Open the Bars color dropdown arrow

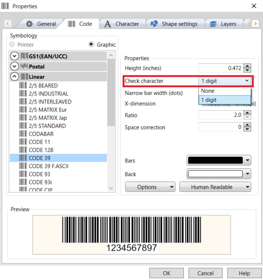[248, 160]
